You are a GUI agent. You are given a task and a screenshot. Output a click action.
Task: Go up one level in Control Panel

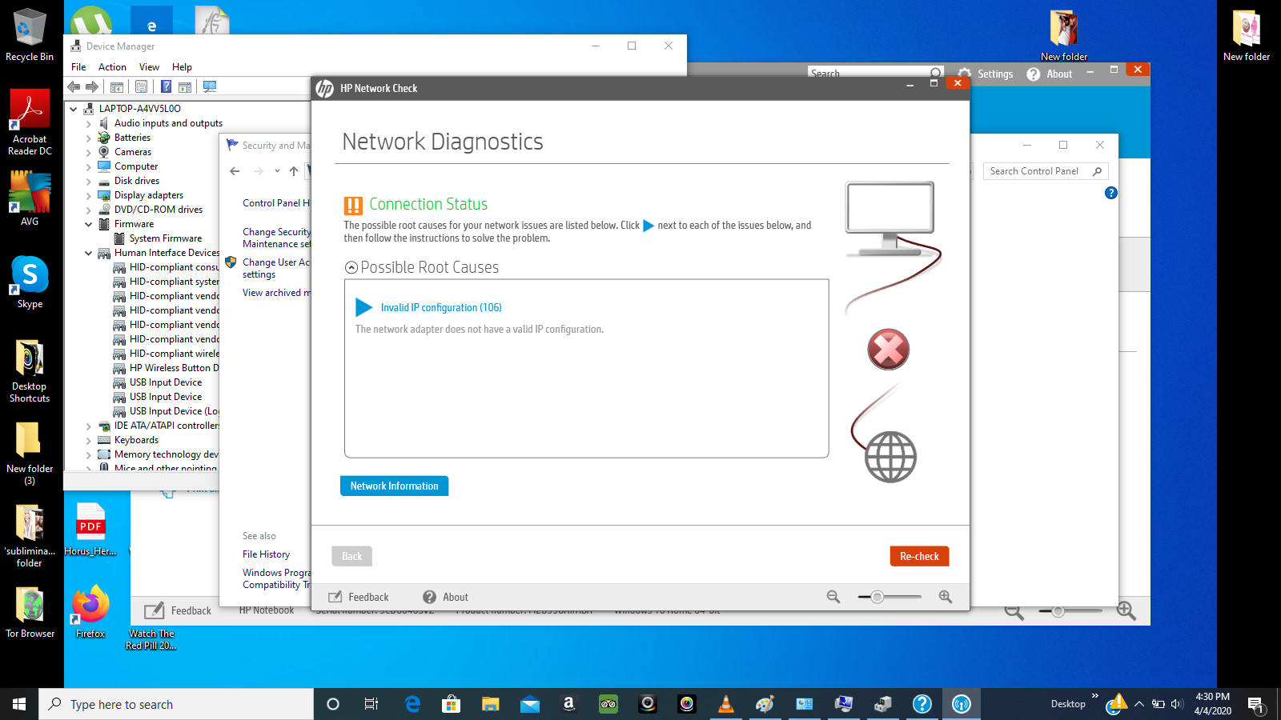(x=294, y=171)
